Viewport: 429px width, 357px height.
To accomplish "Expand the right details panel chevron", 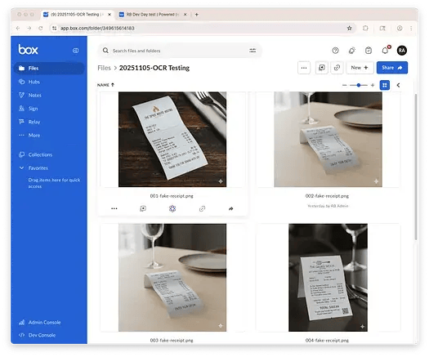I will [x=399, y=85].
